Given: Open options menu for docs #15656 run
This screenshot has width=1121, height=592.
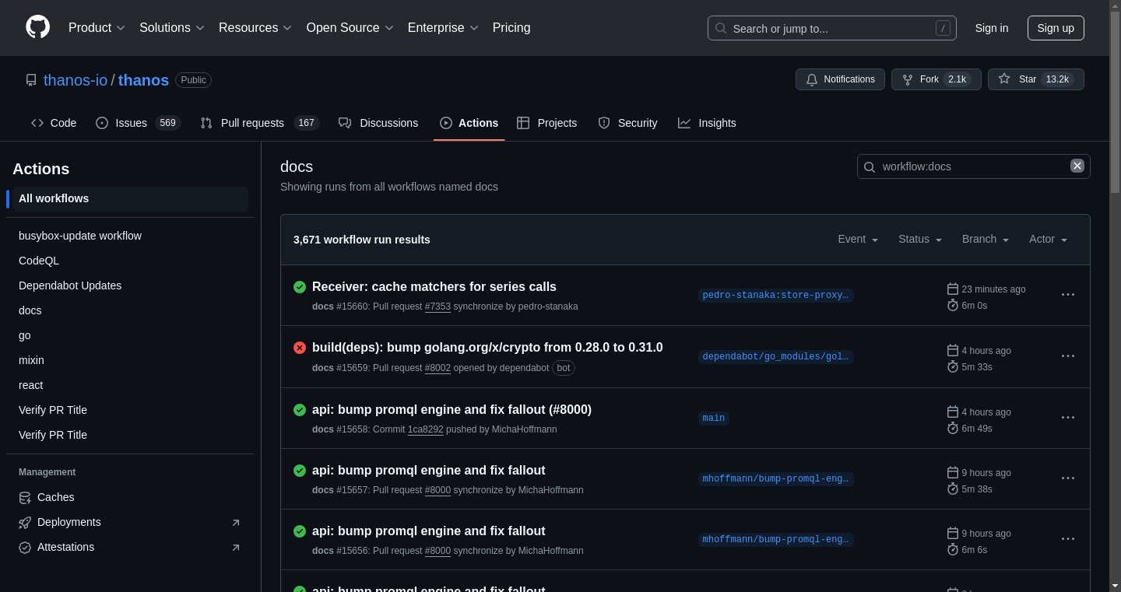Looking at the screenshot, I should [x=1068, y=538].
